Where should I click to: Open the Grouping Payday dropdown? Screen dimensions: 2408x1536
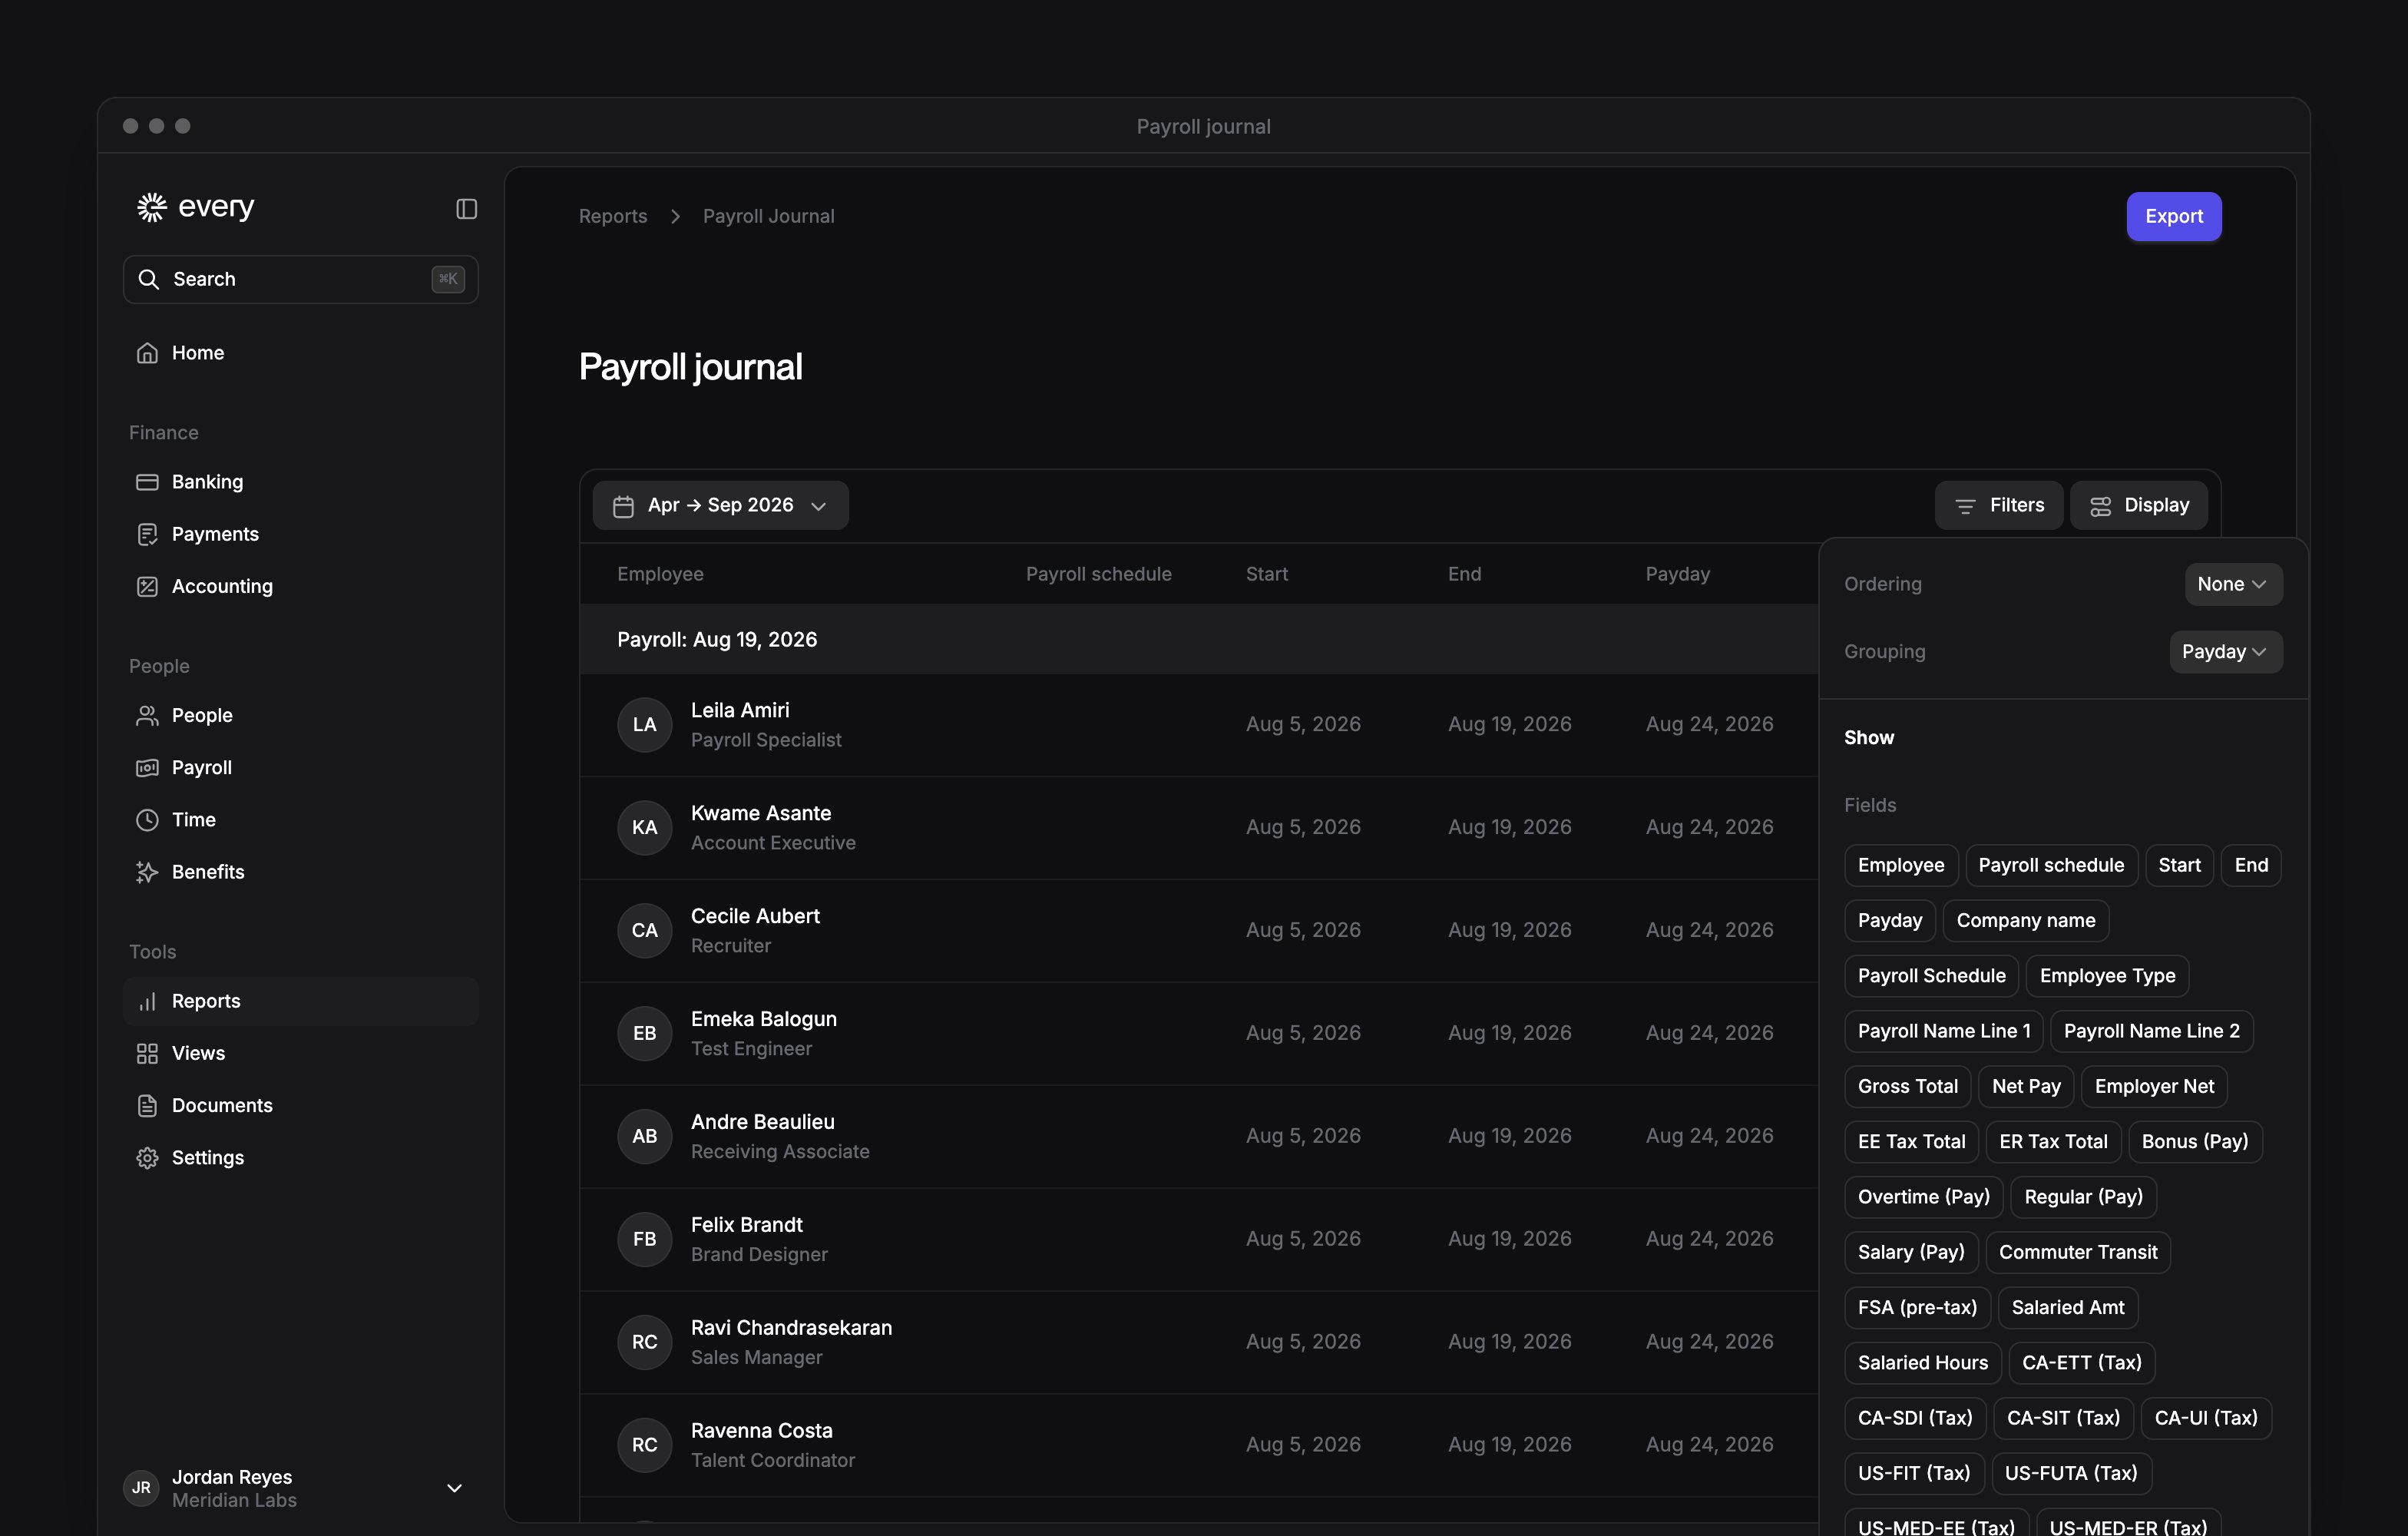tap(2225, 651)
